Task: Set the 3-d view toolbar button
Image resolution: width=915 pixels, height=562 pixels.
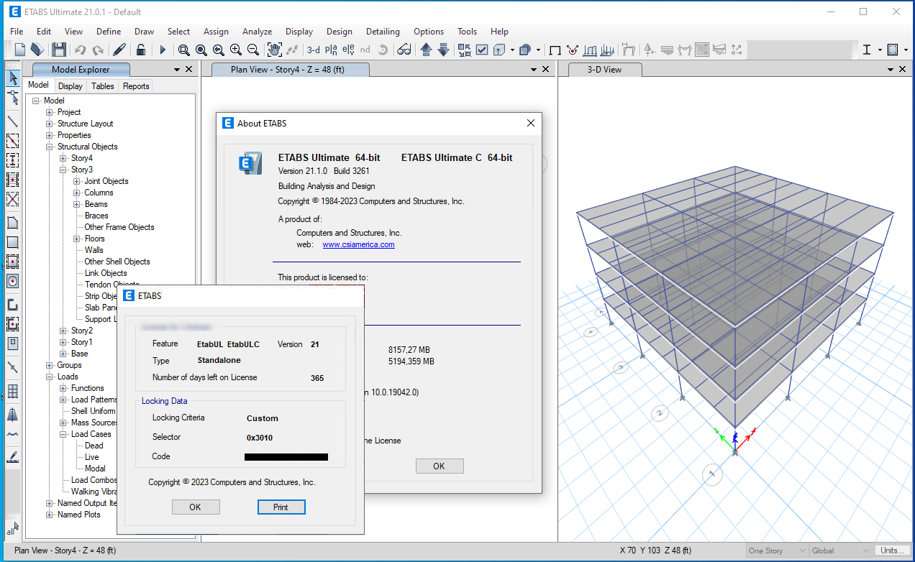Action: [x=314, y=50]
